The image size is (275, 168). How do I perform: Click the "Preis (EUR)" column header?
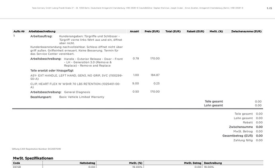(152, 32)
